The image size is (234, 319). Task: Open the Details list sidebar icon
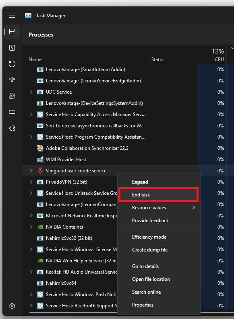(x=12, y=112)
